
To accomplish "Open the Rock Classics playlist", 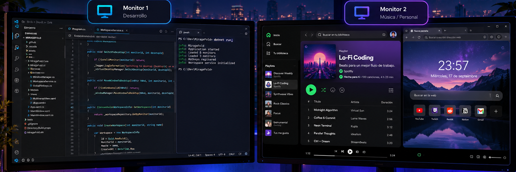I will point(280,104).
